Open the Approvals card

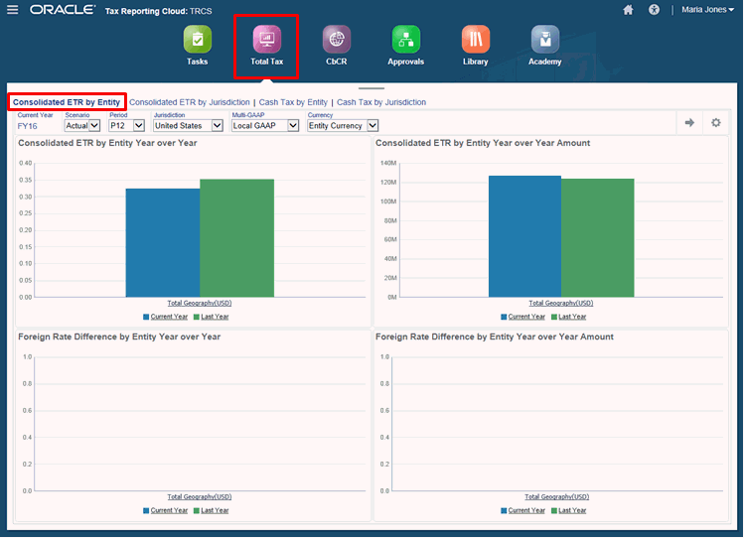405,46
